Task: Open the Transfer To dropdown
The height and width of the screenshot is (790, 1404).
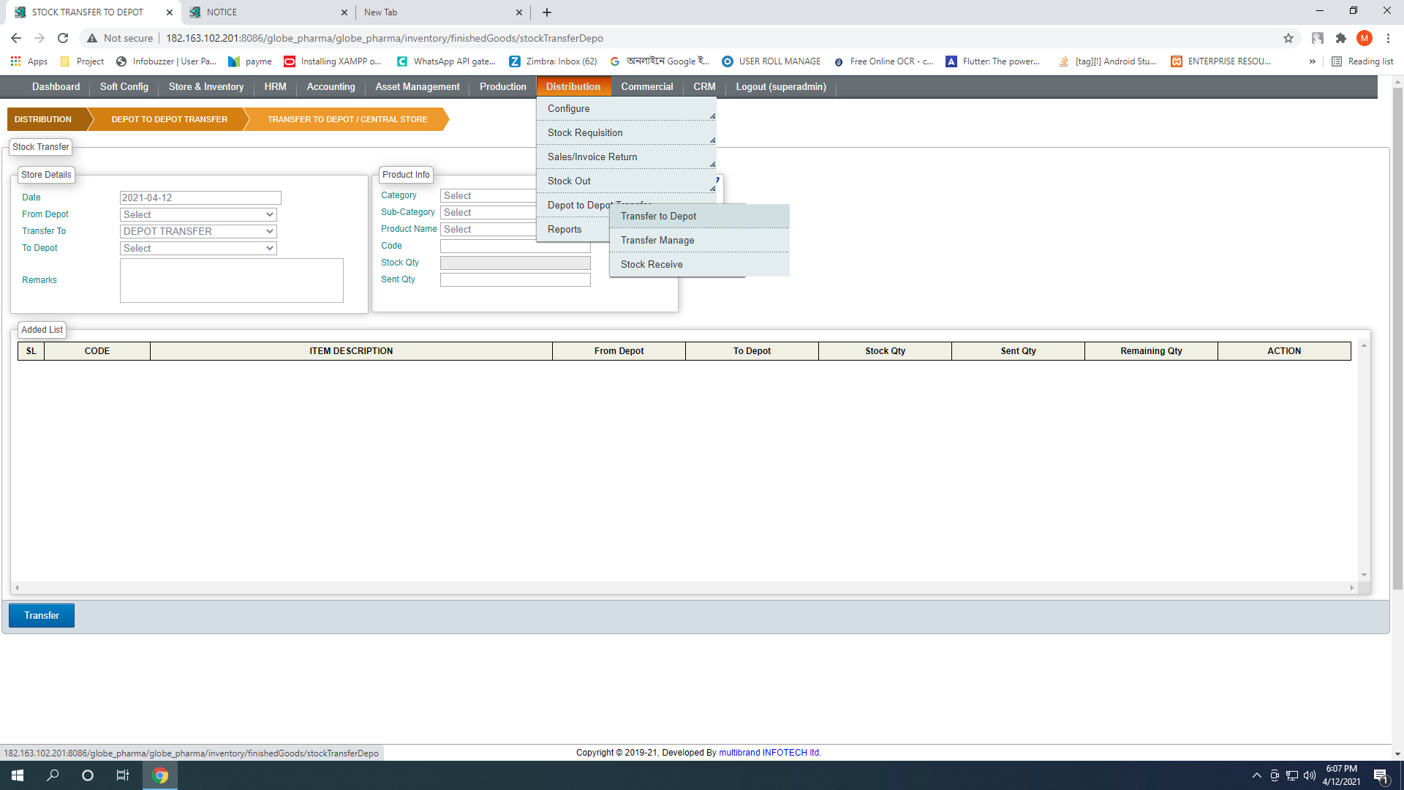Action: coord(198,231)
